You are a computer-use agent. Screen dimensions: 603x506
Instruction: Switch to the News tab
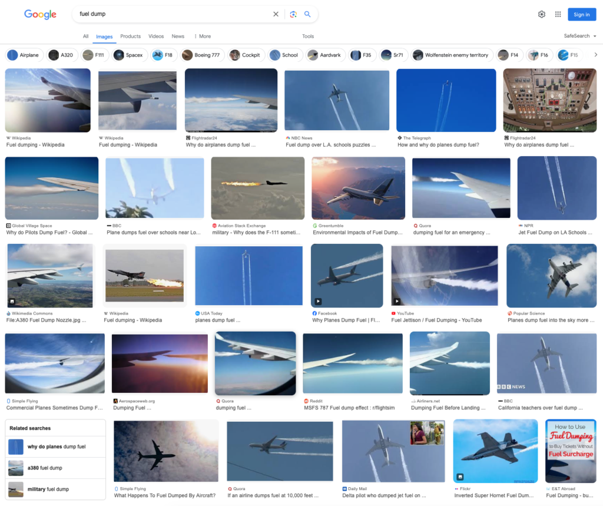178,37
